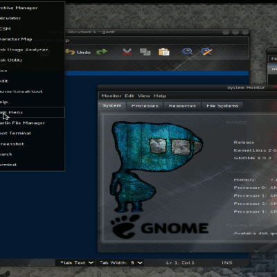277x277 pixels.
Task: Click the Find magnifier icon in gedit
Action: click(x=187, y=52)
